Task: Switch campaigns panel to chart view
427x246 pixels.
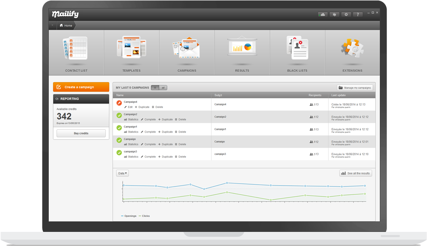Action: tap(163, 88)
